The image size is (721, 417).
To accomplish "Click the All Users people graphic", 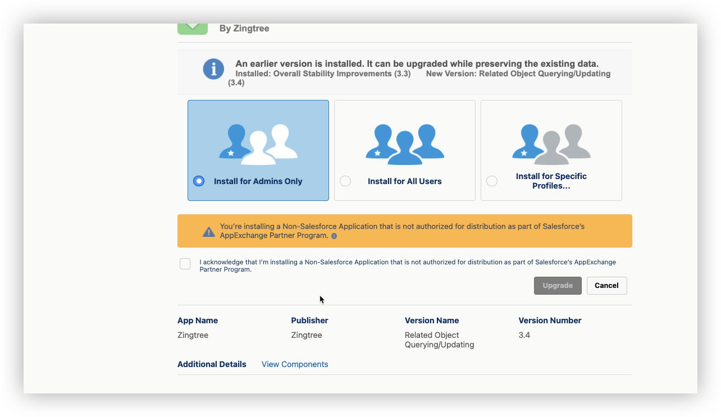I will 405,144.
